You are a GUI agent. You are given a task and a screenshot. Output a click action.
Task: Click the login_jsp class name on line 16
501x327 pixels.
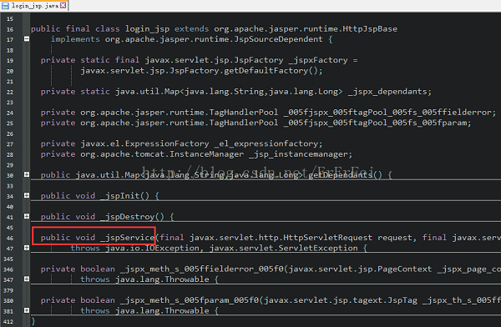(147, 29)
